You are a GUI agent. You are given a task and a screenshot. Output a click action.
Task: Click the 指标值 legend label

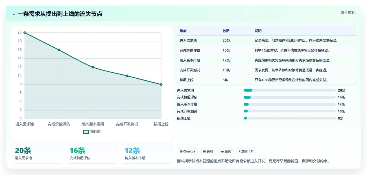click(x=95, y=132)
